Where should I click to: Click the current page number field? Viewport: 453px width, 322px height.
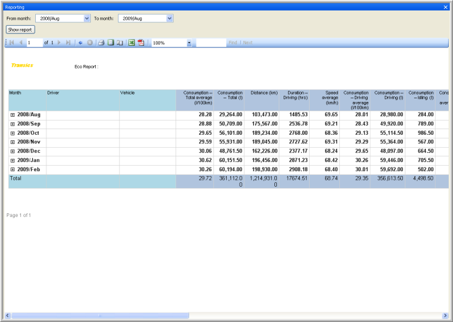coord(34,43)
